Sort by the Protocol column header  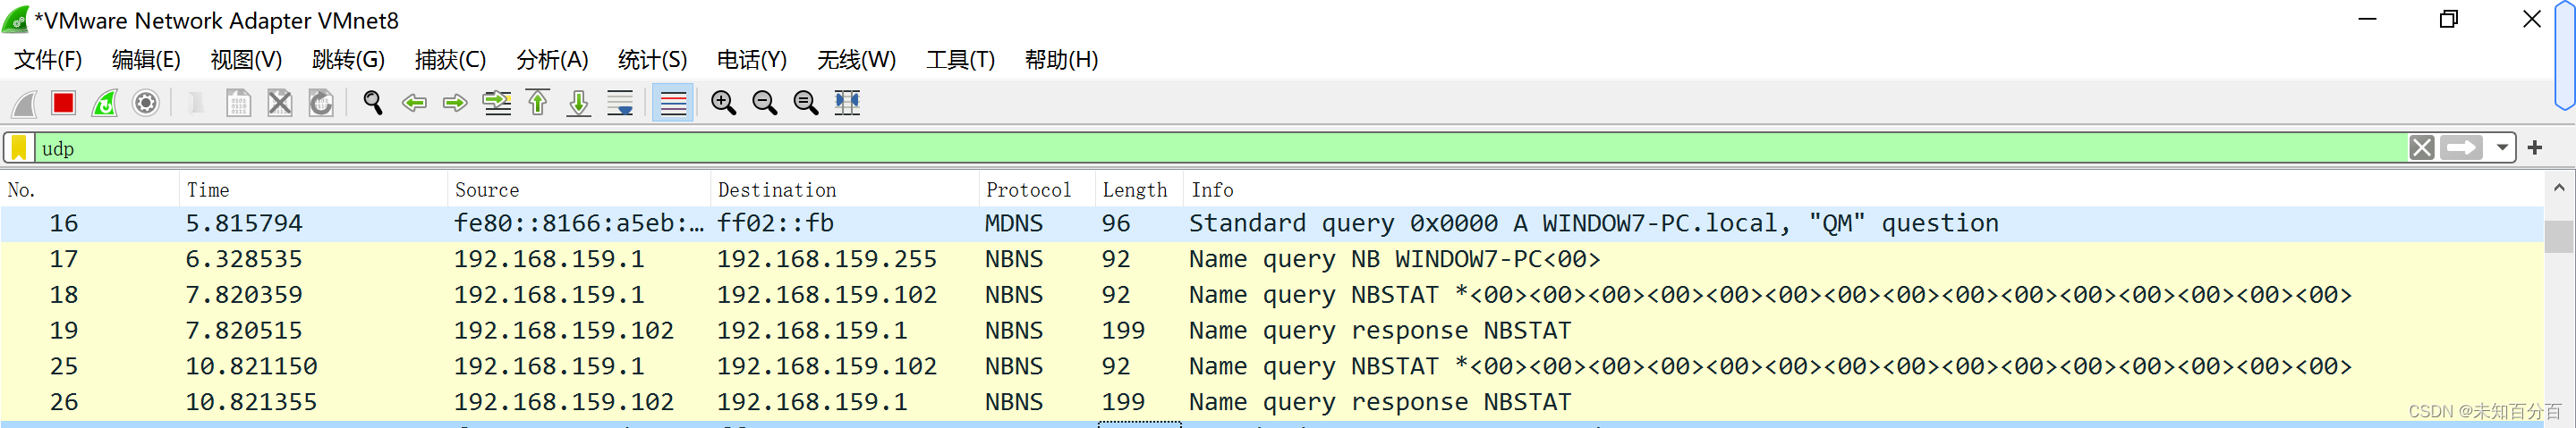point(1037,189)
